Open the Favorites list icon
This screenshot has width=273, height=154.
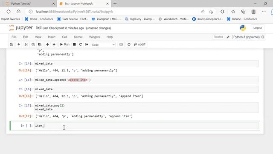tap(233, 12)
